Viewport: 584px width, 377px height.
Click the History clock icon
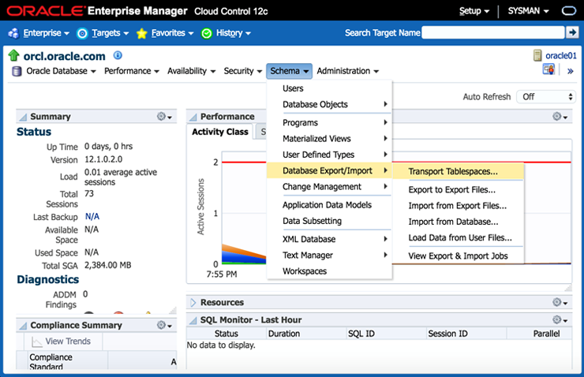207,33
